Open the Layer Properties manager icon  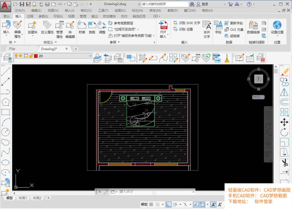(7, 57)
